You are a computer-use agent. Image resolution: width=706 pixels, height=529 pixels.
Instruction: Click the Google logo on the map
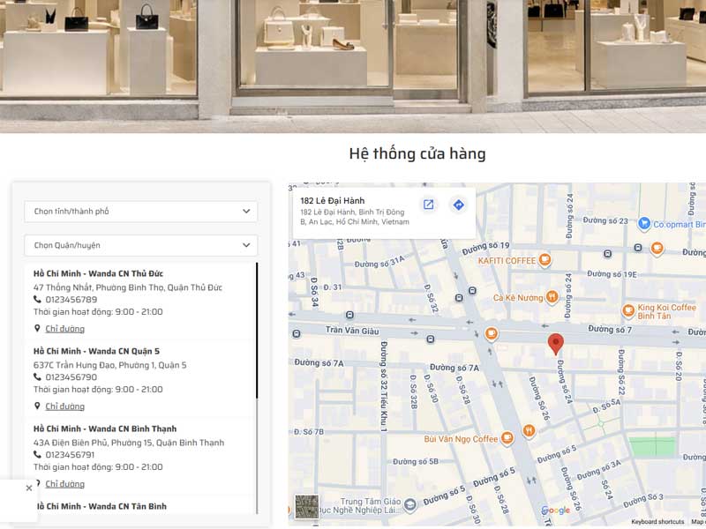point(556,510)
